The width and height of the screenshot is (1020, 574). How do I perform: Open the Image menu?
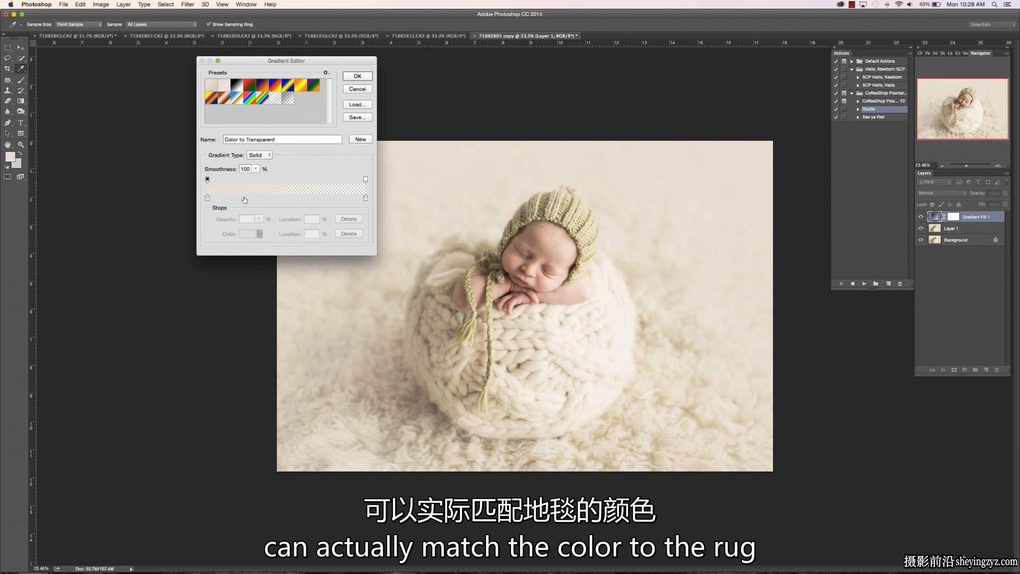(101, 4)
